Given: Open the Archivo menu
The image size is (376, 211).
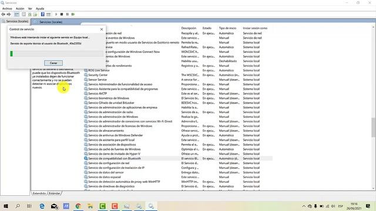Looking at the screenshot, I should coord(7,9).
